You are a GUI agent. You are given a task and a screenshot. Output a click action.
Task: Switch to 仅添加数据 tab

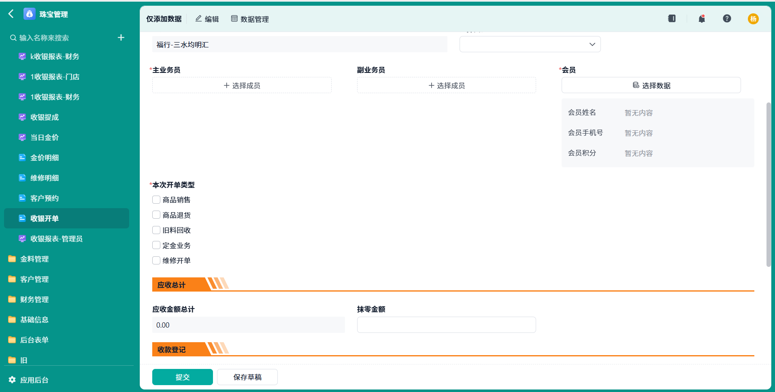click(164, 19)
